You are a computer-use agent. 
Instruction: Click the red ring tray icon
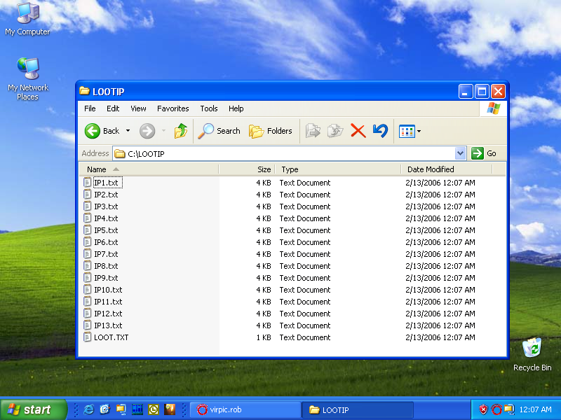[496, 409]
